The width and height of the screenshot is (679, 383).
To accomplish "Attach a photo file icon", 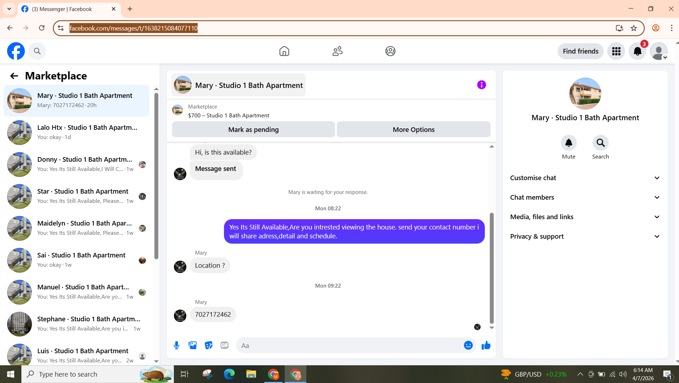I will point(192,345).
